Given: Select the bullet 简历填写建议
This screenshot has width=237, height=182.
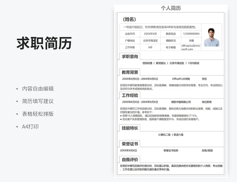Looking at the screenshot, I should [x=38, y=101].
